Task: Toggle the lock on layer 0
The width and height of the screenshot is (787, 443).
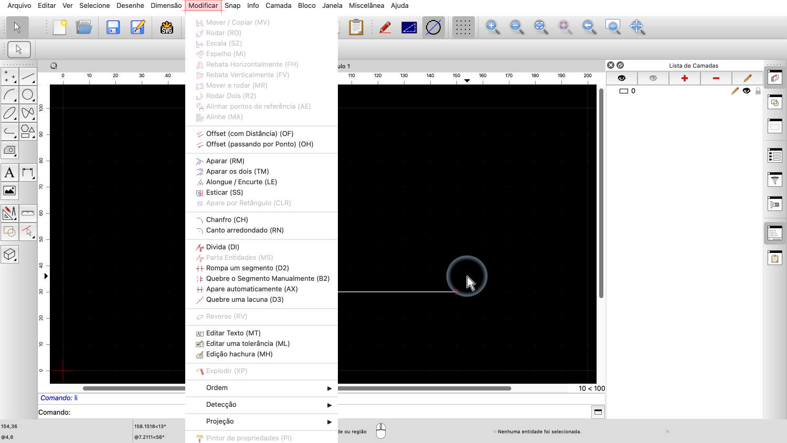Action: coord(758,91)
